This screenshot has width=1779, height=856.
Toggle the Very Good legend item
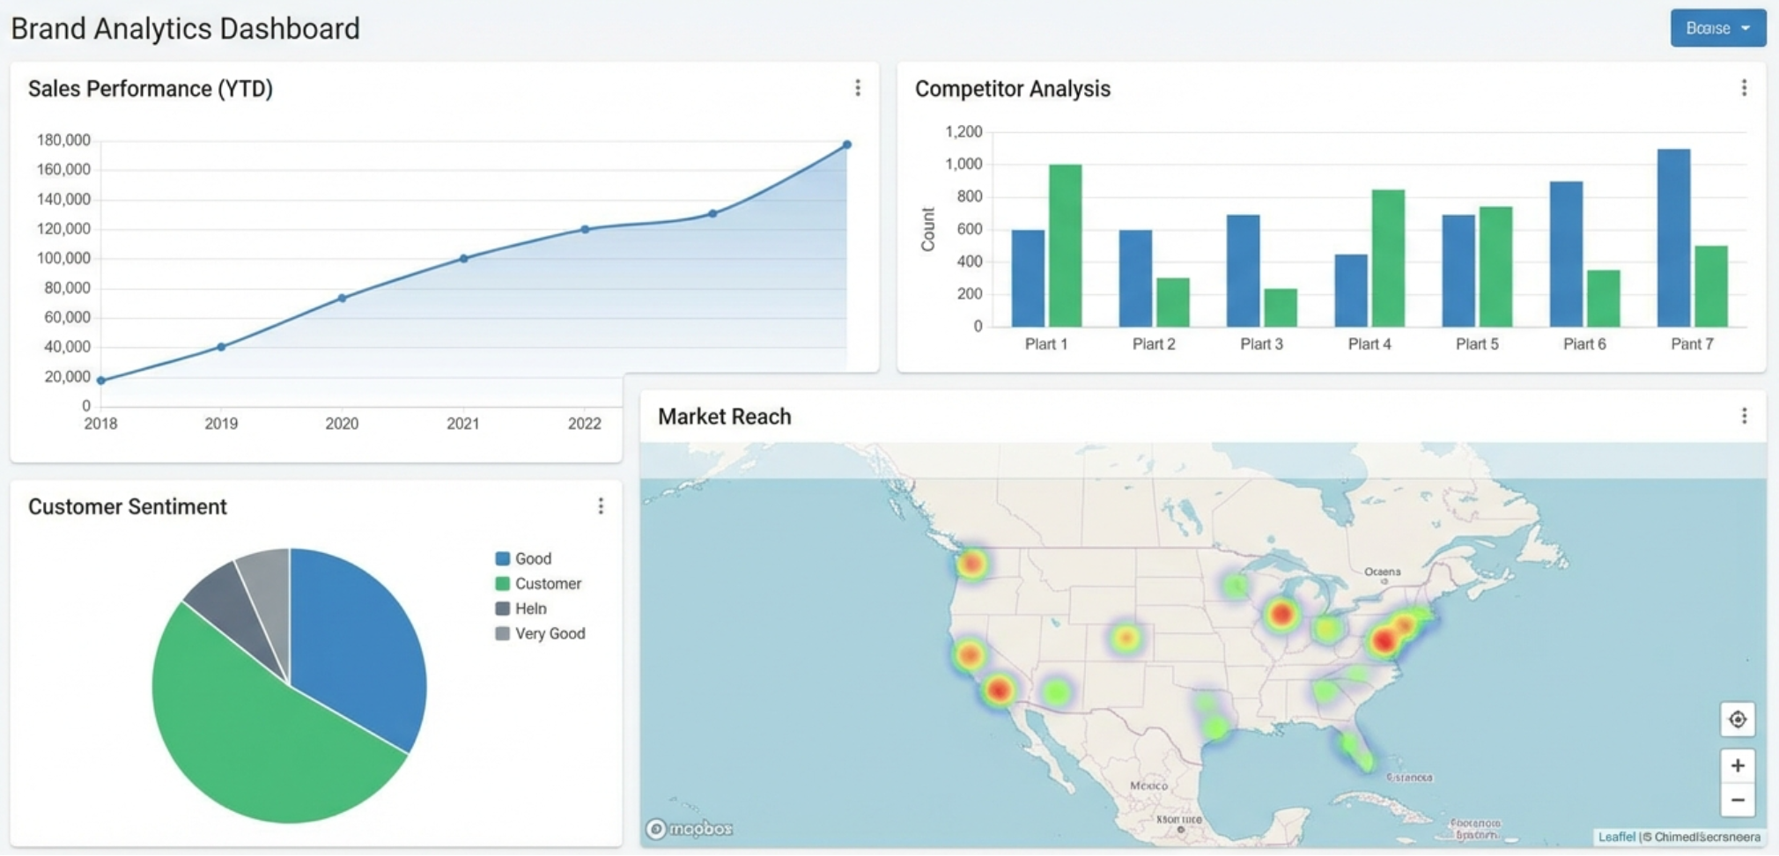(540, 633)
